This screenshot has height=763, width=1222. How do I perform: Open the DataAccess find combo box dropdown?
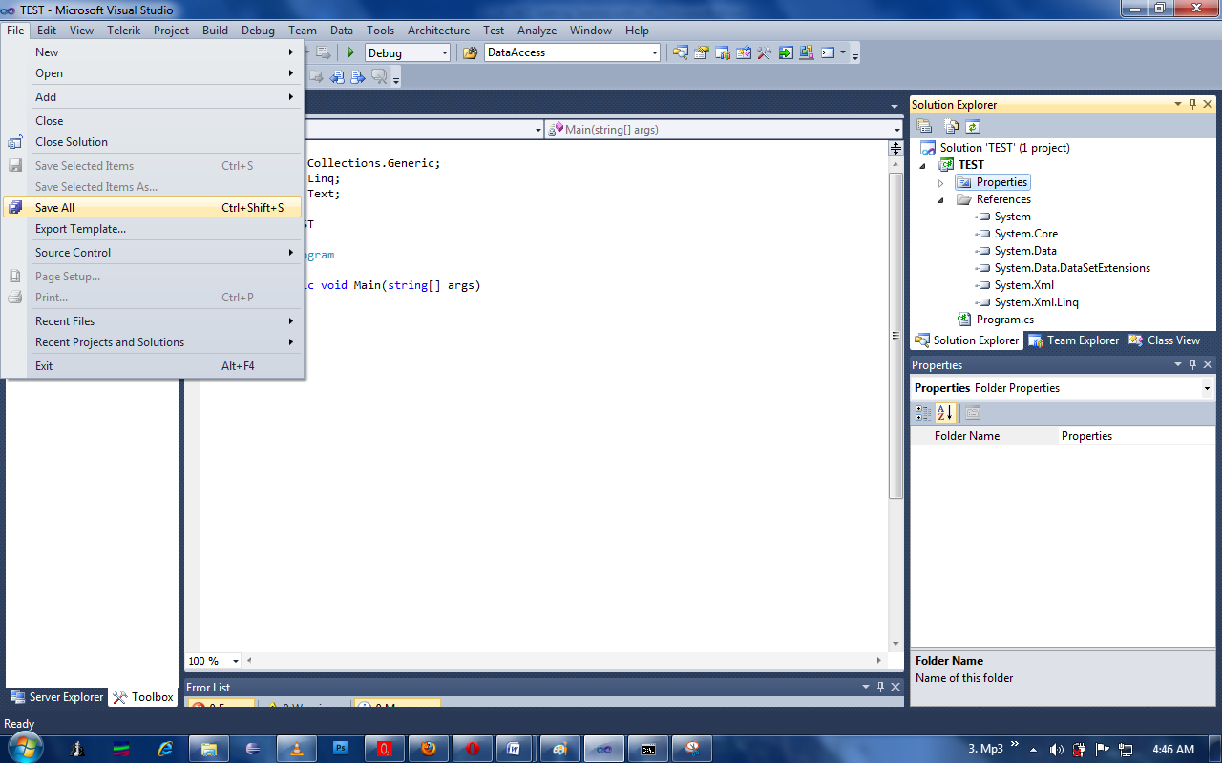tap(655, 53)
